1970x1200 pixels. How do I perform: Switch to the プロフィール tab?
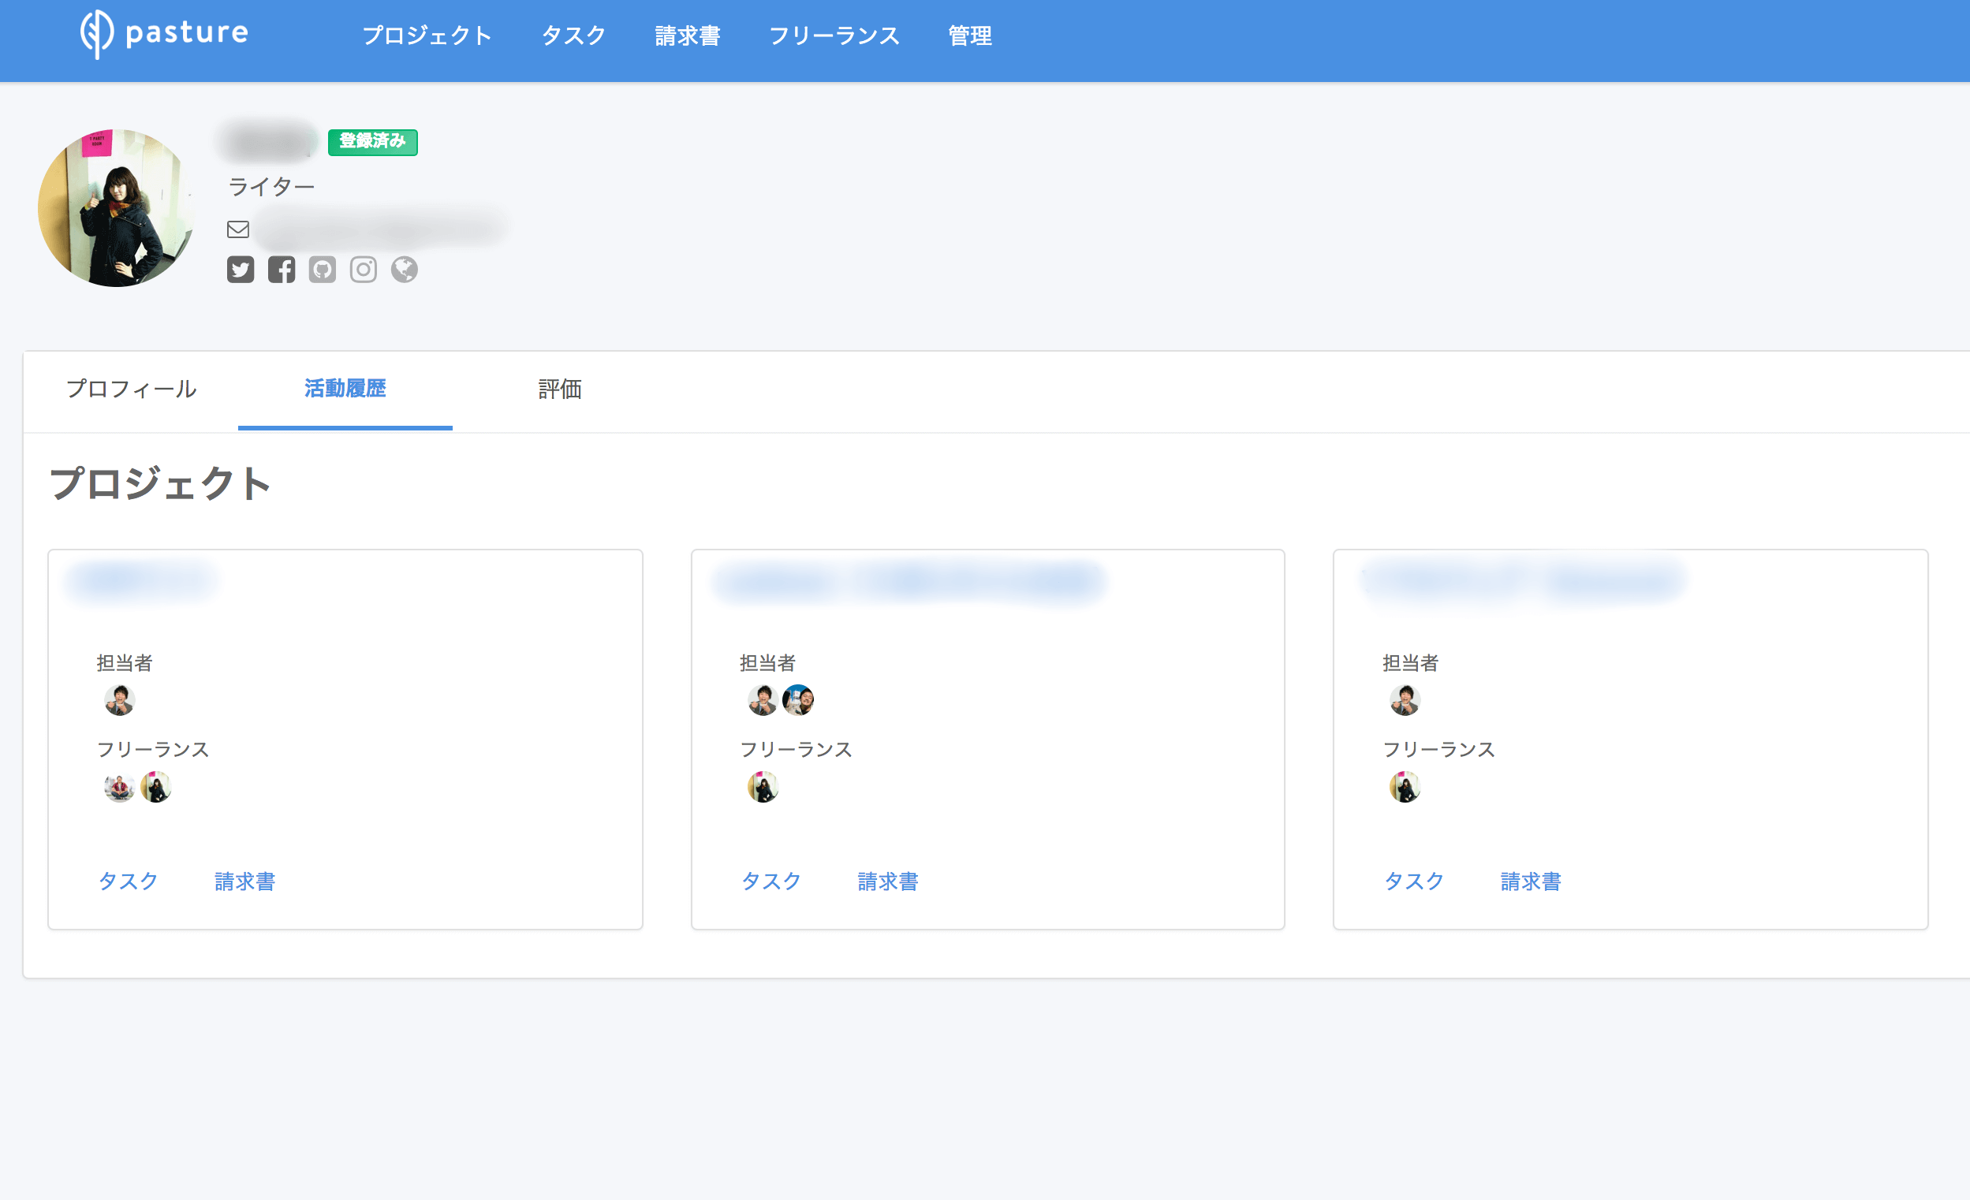[x=131, y=388]
